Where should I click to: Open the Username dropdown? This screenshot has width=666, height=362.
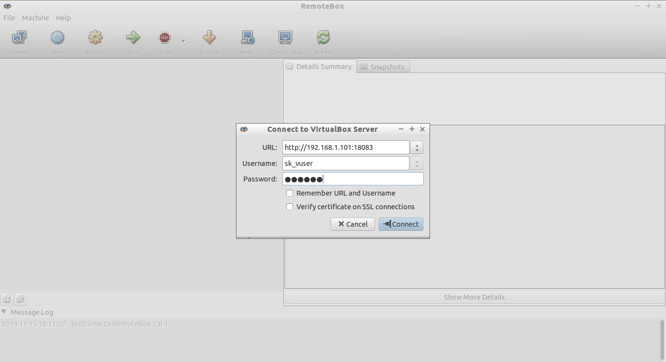pos(416,163)
